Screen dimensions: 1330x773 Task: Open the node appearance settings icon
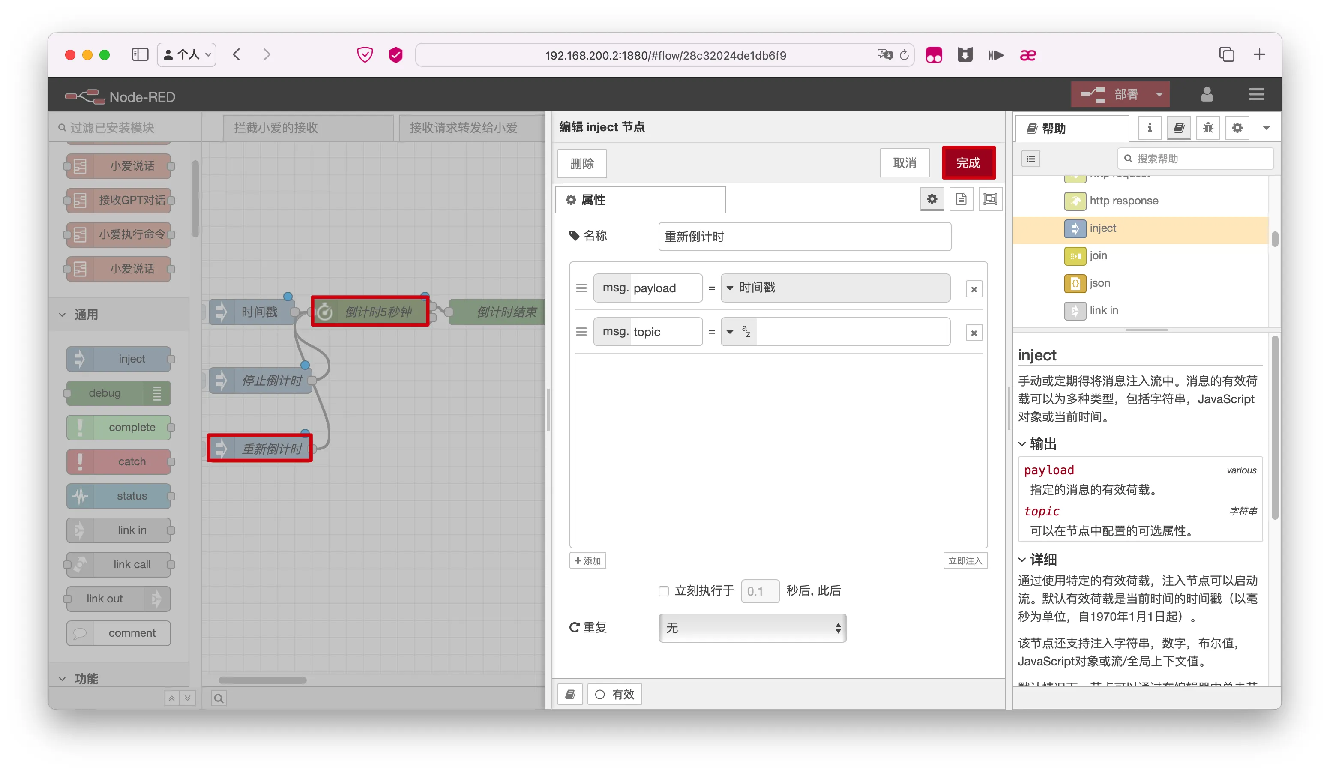990,199
